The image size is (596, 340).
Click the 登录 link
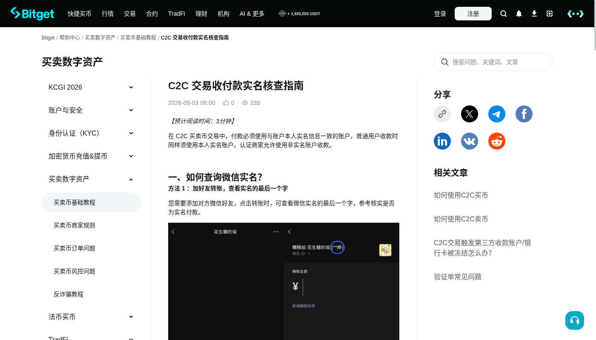click(440, 14)
